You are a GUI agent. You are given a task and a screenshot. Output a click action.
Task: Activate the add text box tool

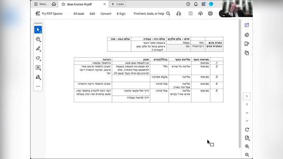click(x=38, y=68)
